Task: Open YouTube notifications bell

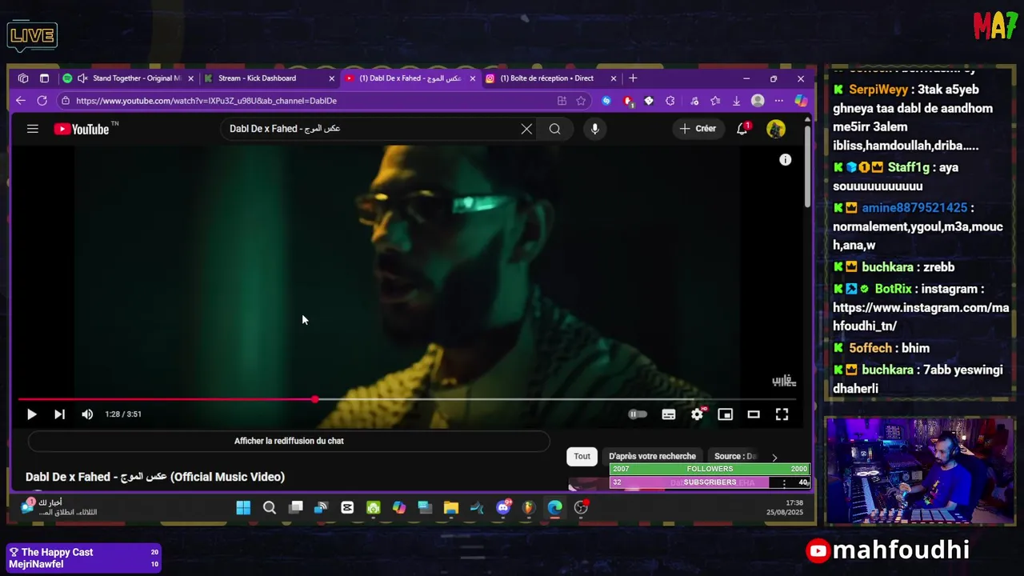Action: (x=742, y=129)
